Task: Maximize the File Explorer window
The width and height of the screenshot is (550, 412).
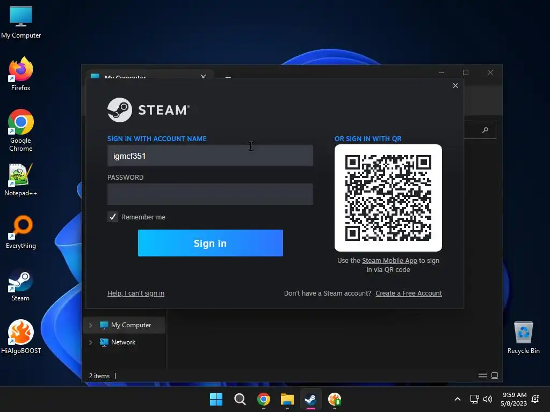Action: coord(466,72)
